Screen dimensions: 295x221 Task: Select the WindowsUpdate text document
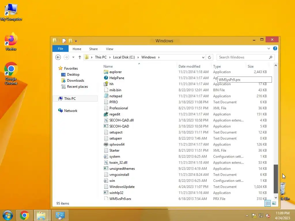tap(122, 186)
